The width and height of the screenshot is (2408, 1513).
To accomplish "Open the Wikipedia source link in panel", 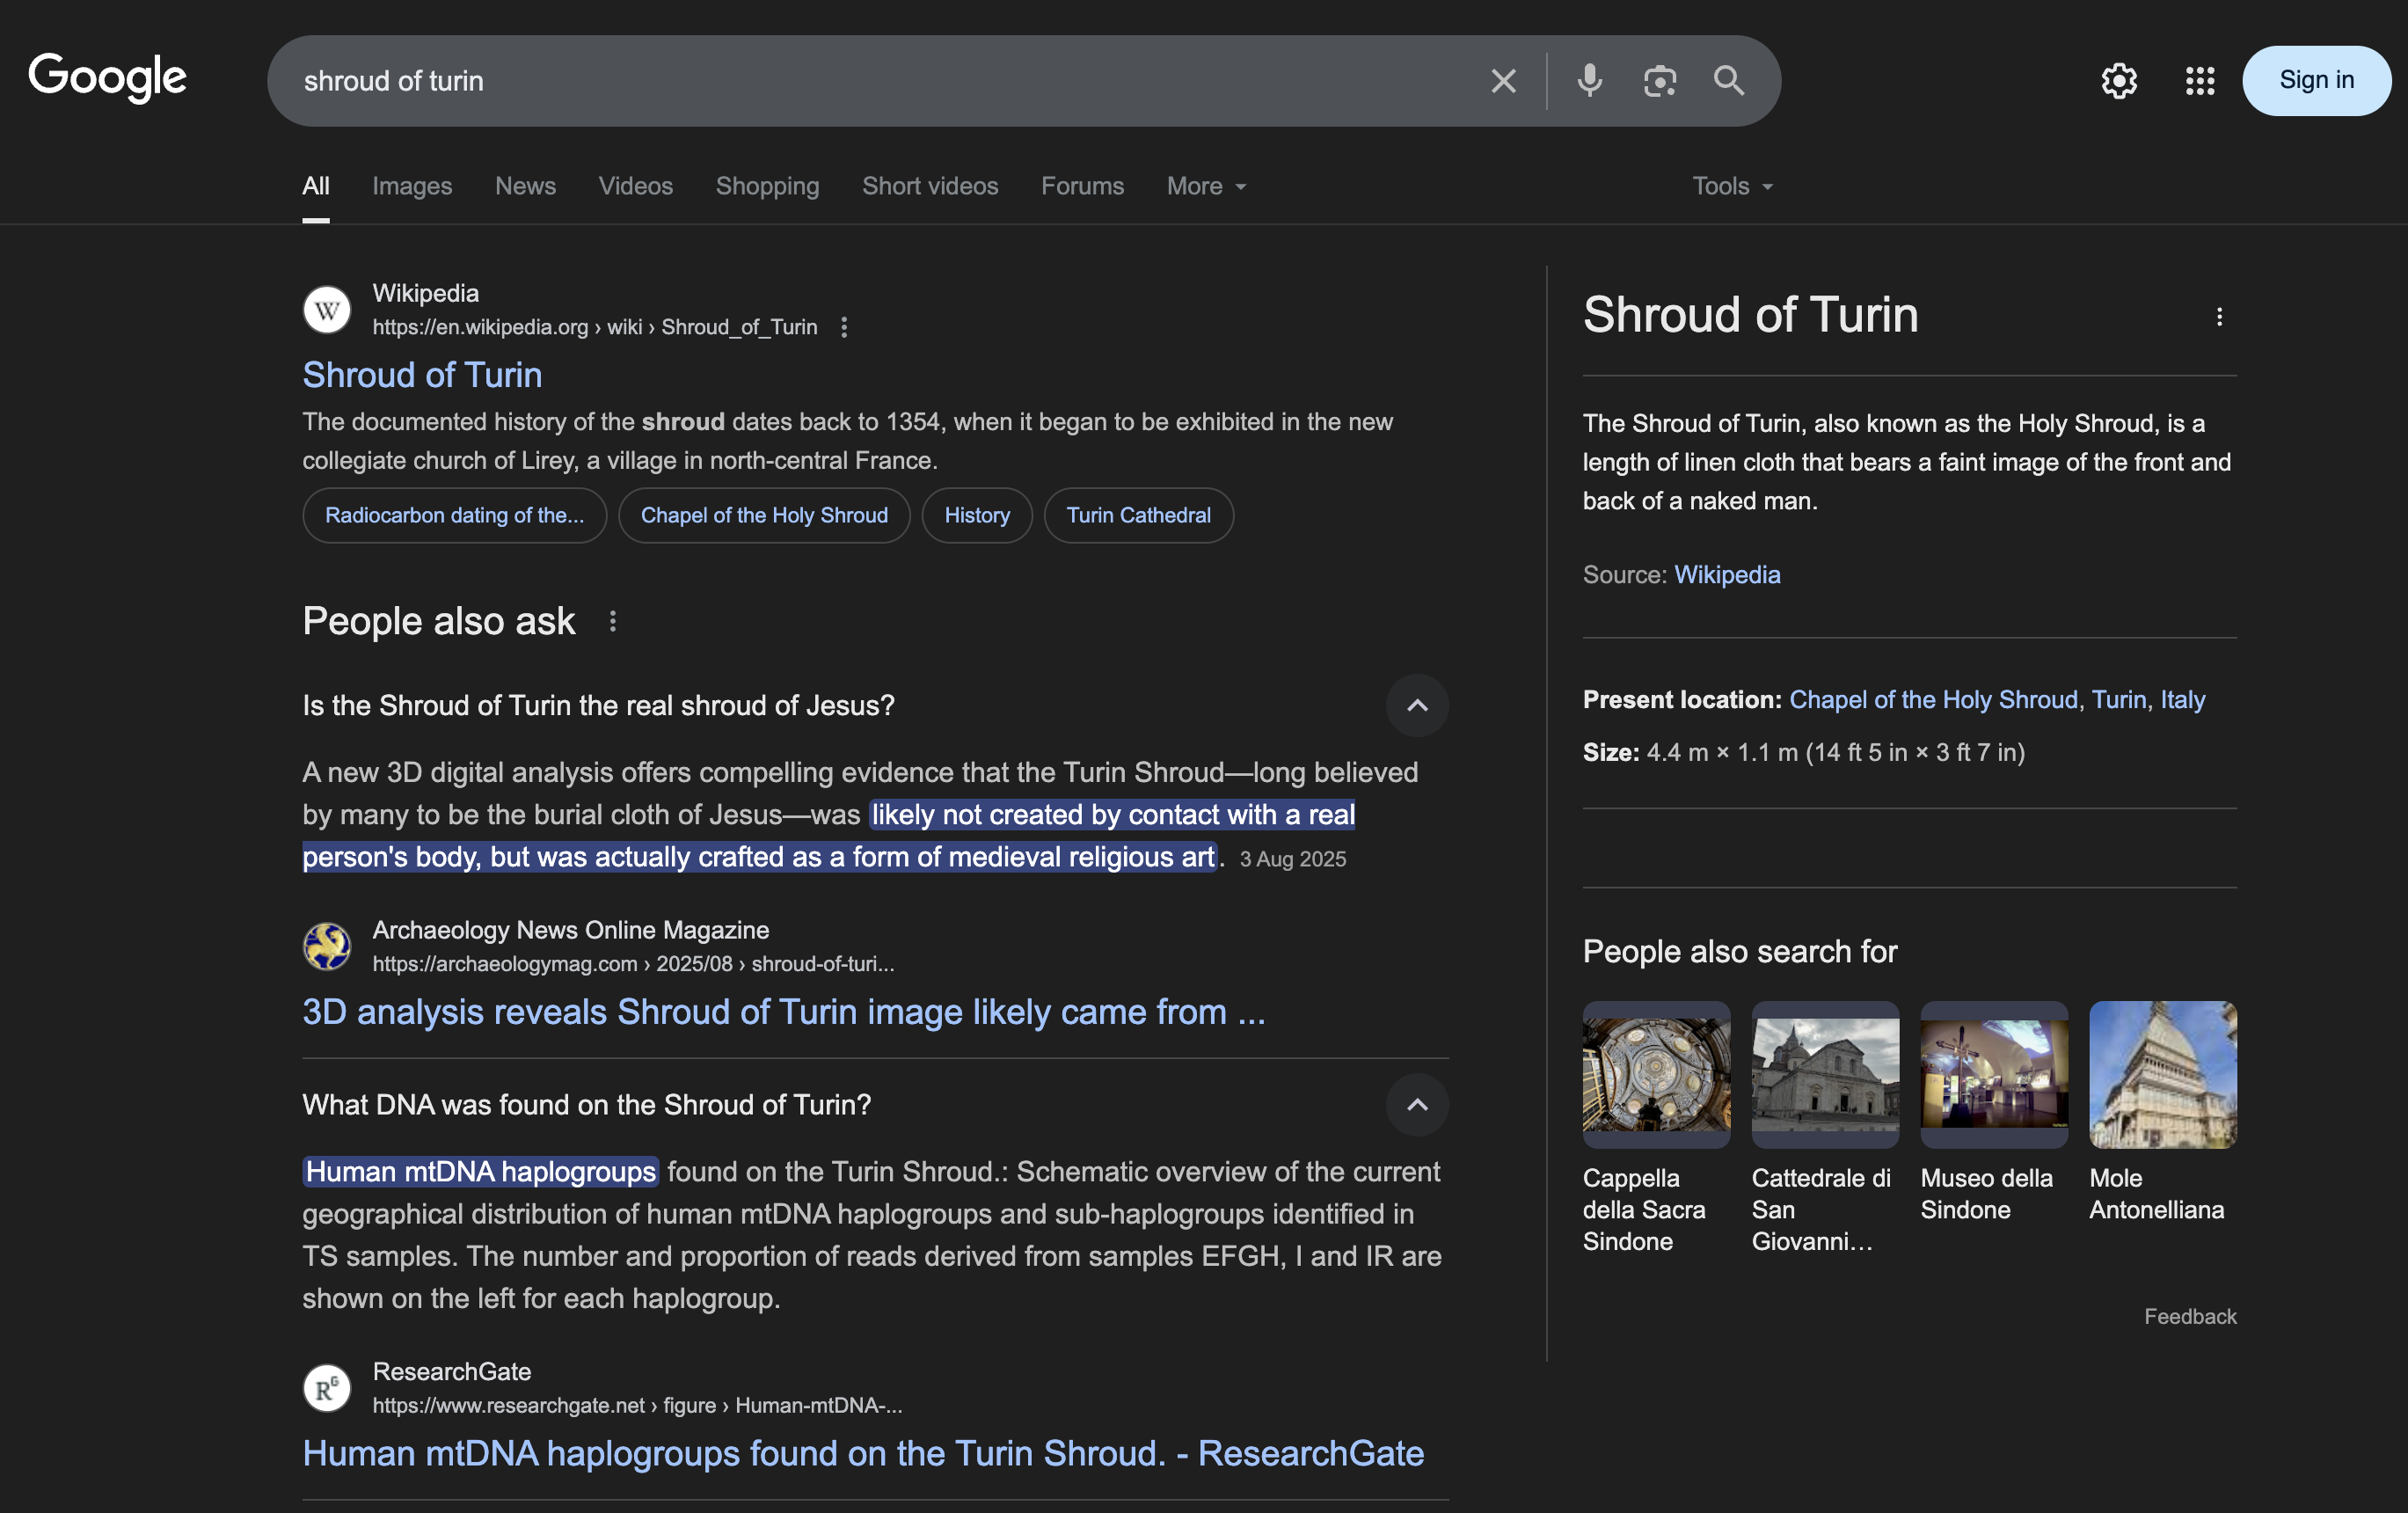I will 1727,575.
